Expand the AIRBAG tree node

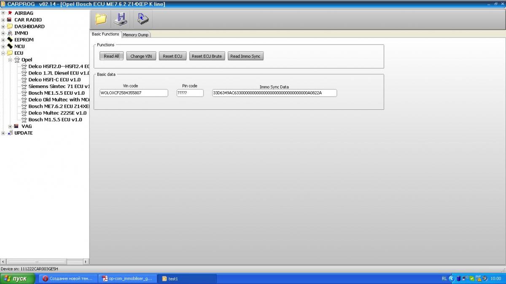(x=3, y=13)
